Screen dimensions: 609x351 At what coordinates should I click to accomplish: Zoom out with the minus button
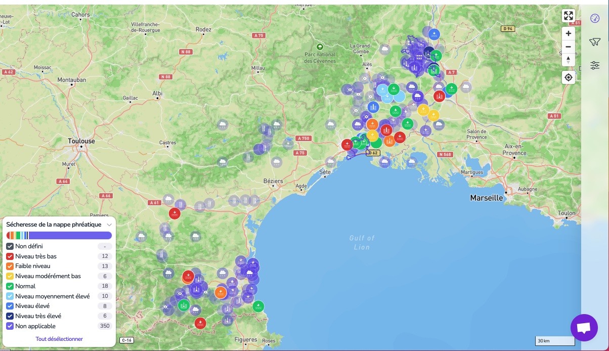568,47
